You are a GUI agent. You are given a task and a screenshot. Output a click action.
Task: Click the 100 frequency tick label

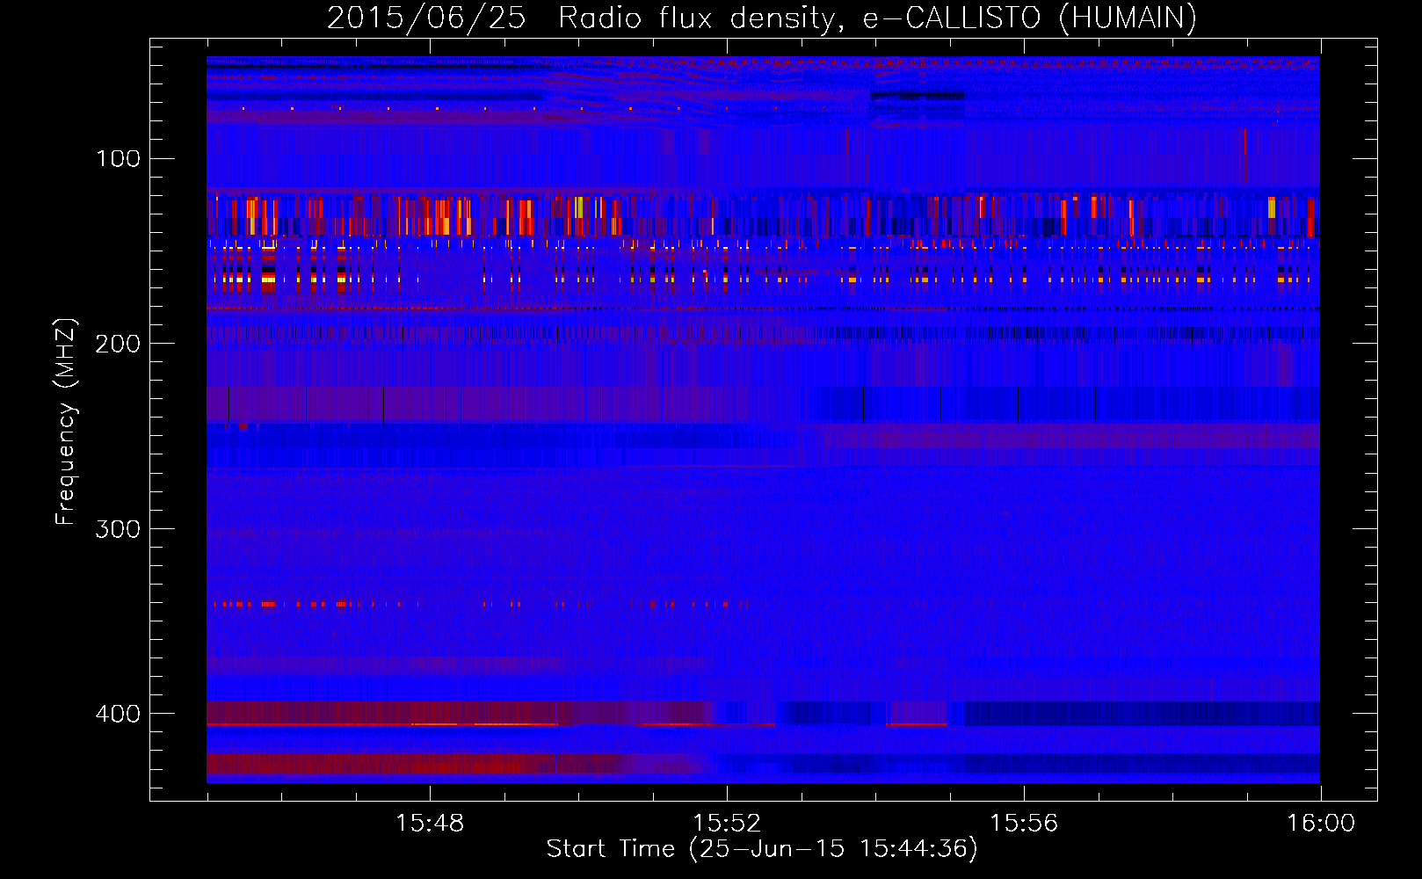(119, 158)
